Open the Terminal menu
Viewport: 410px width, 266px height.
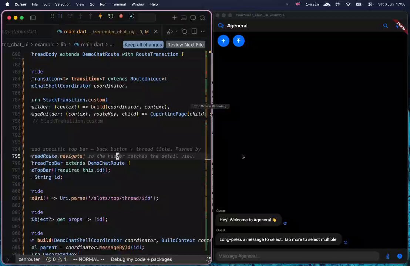click(x=119, y=4)
